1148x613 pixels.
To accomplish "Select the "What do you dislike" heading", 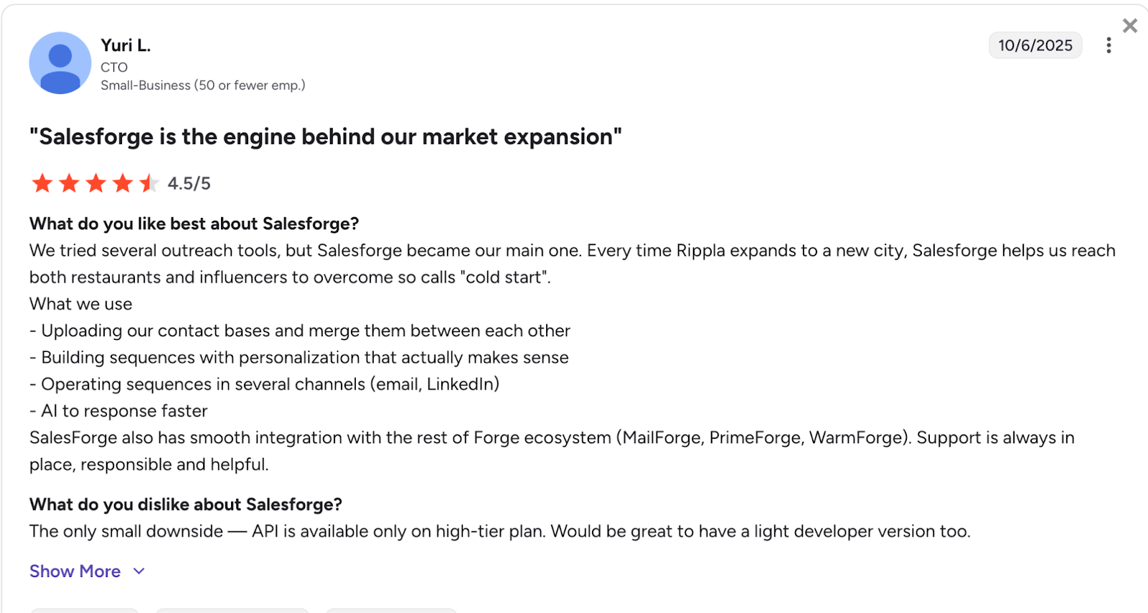I will [186, 505].
